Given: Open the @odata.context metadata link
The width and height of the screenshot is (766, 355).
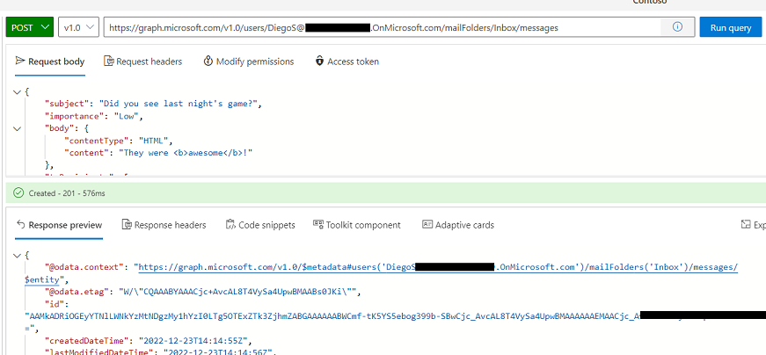Looking at the screenshot, I should [x=438, y=268].
